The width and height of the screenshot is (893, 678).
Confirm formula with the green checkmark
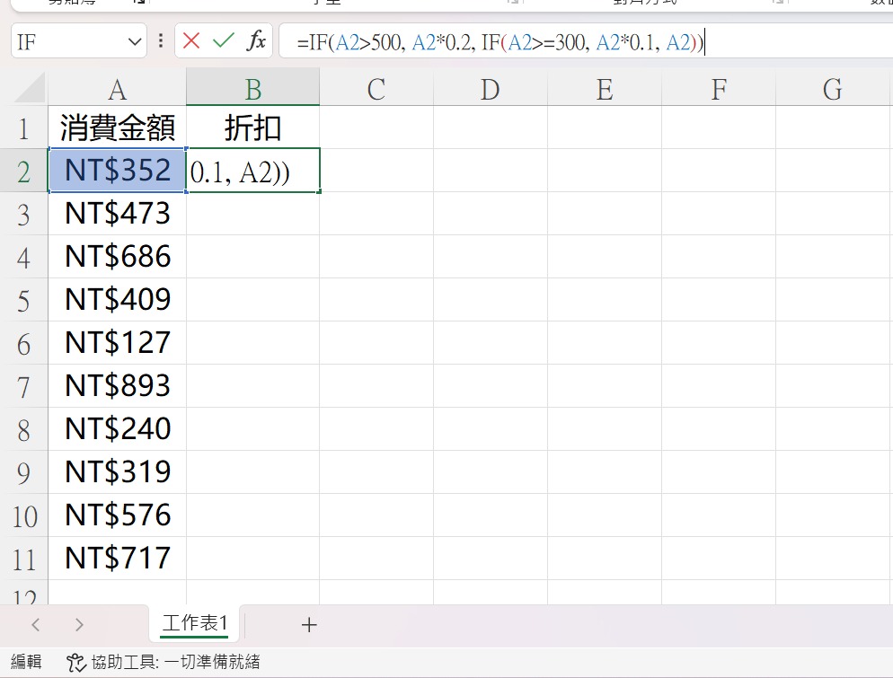pos(223,41)
